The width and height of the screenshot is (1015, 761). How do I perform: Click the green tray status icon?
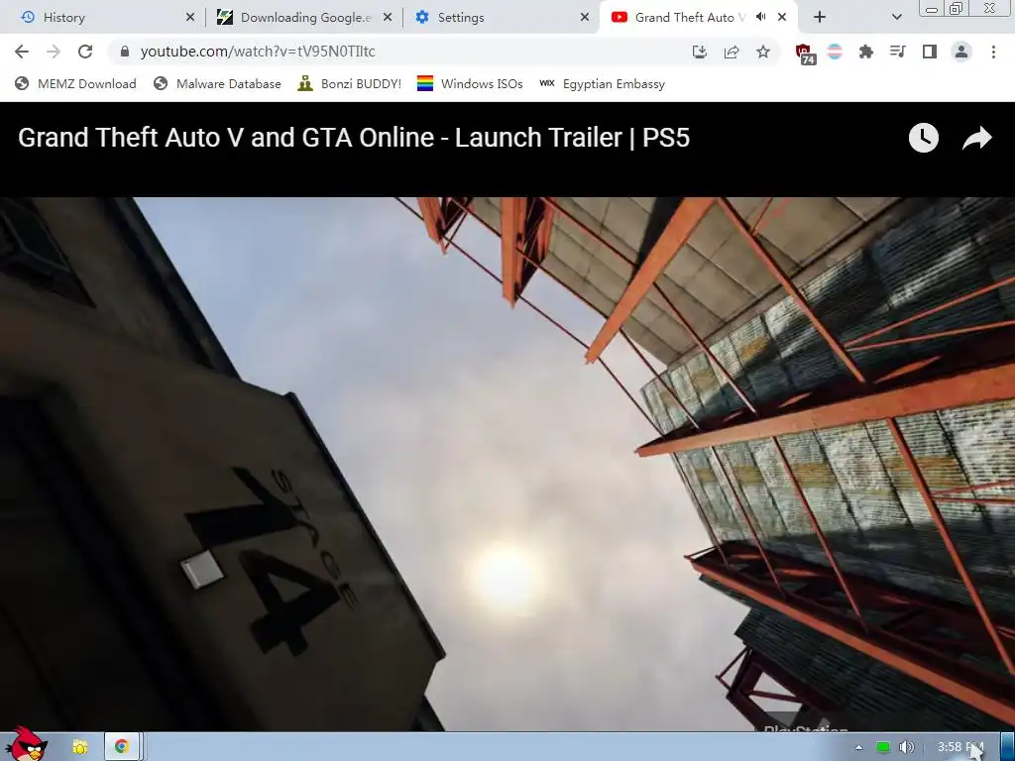(x=882, y=747)
